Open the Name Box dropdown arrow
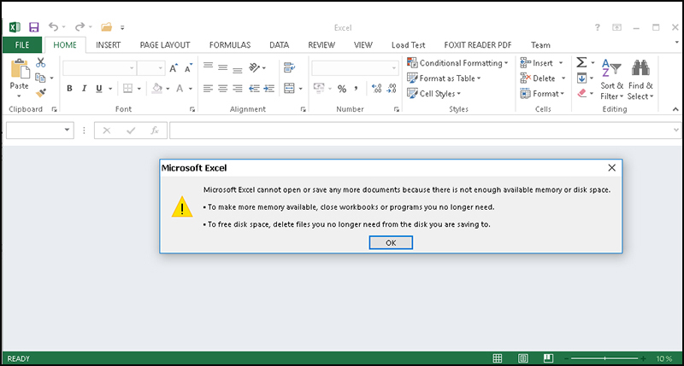The image size is (684, 366). pos(68,131)
